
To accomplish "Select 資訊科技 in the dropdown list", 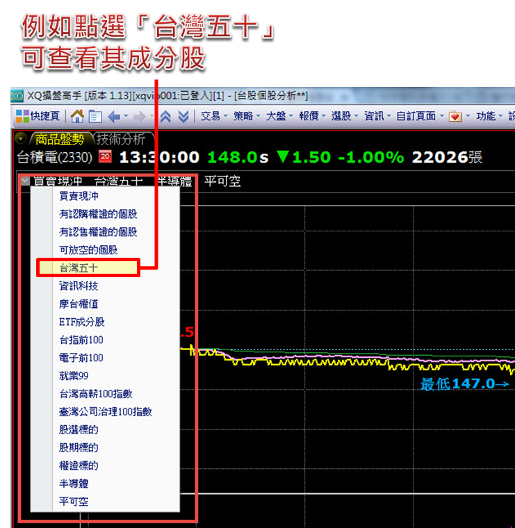I will [79, 286].
